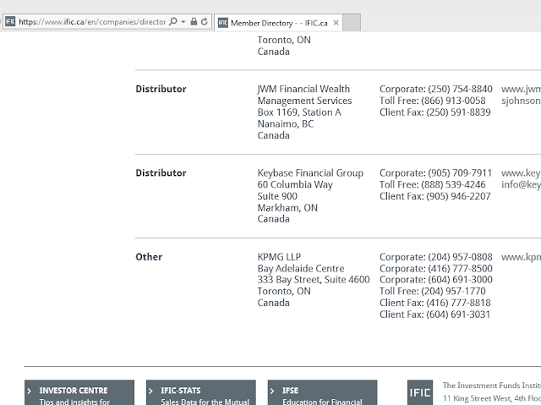Click 'Client Fax: (604) 691-3031' number
The image size is (541, 405).
(434, 315)
